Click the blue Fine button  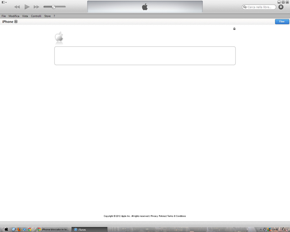click(x=282, y=21)
